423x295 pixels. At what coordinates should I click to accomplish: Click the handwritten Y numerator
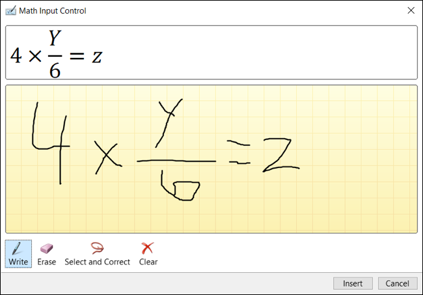(170, 123)
